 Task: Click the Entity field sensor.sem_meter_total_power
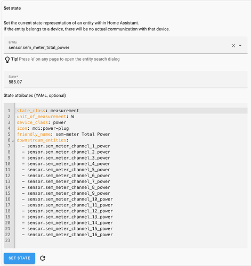click(x=126, y=45)
